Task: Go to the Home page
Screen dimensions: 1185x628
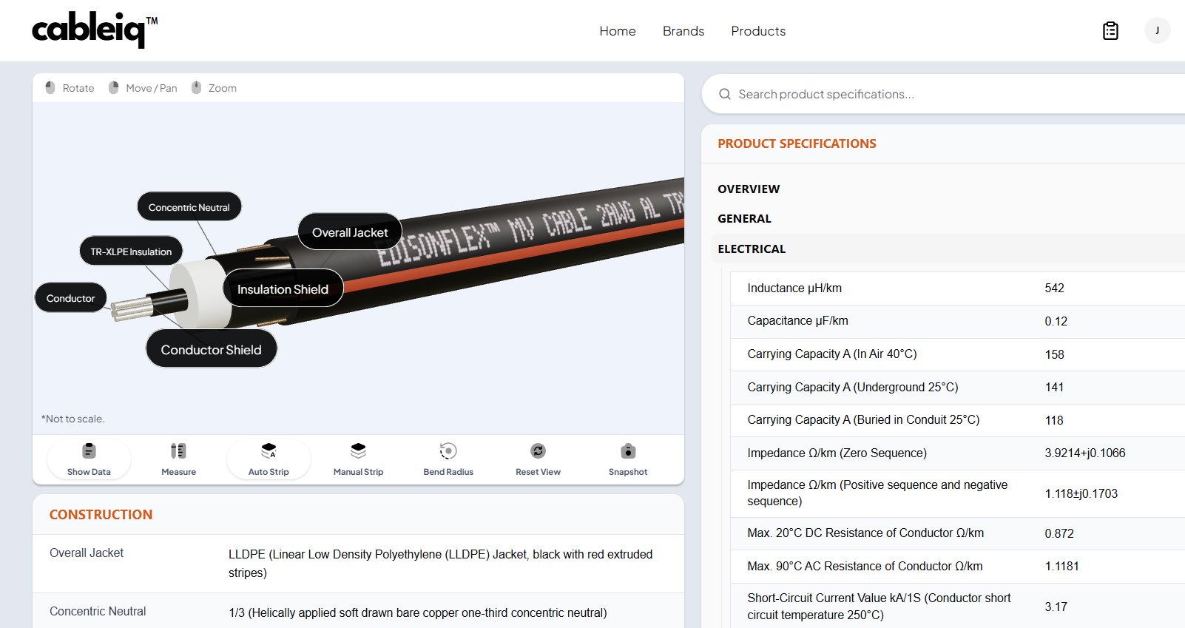Action: pos(618,31)
